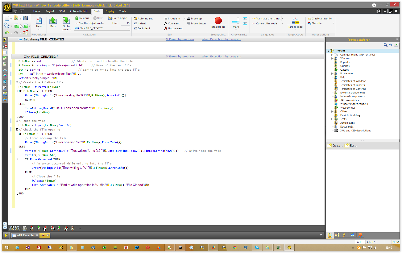This screenshot has height=253, width=402.
Task: Click the Indent command
Action: pyautogui.click(x=140, y=23)
